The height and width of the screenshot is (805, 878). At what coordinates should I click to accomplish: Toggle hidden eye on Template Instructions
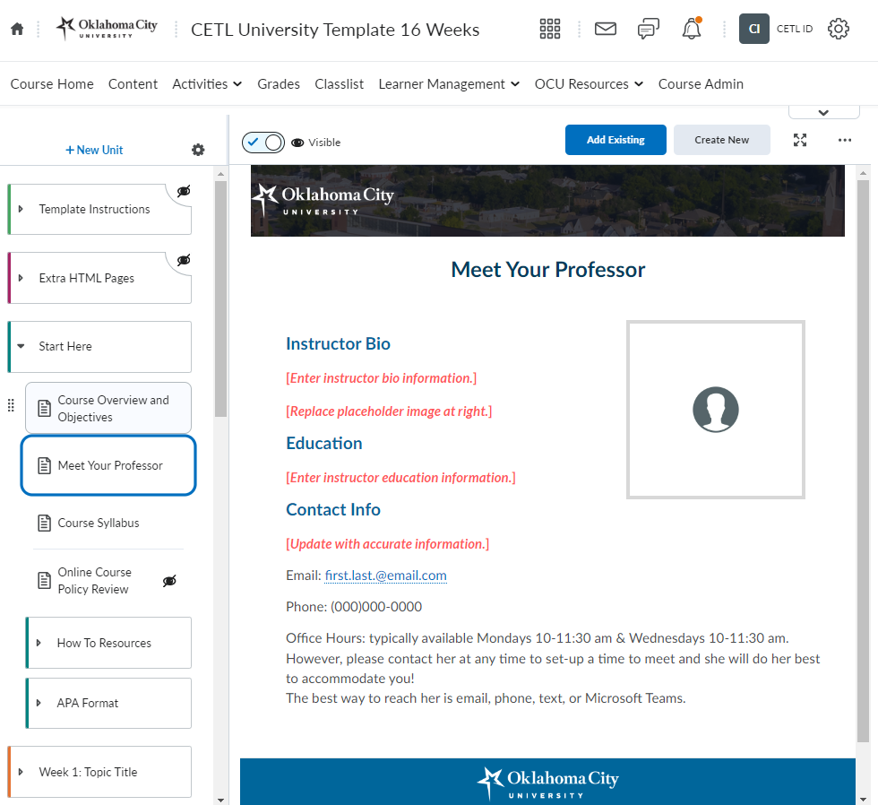tap(184, 191)
